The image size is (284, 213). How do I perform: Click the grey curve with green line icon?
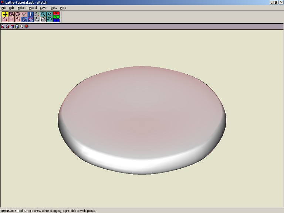pyautogui.click(x=37, y=14)
